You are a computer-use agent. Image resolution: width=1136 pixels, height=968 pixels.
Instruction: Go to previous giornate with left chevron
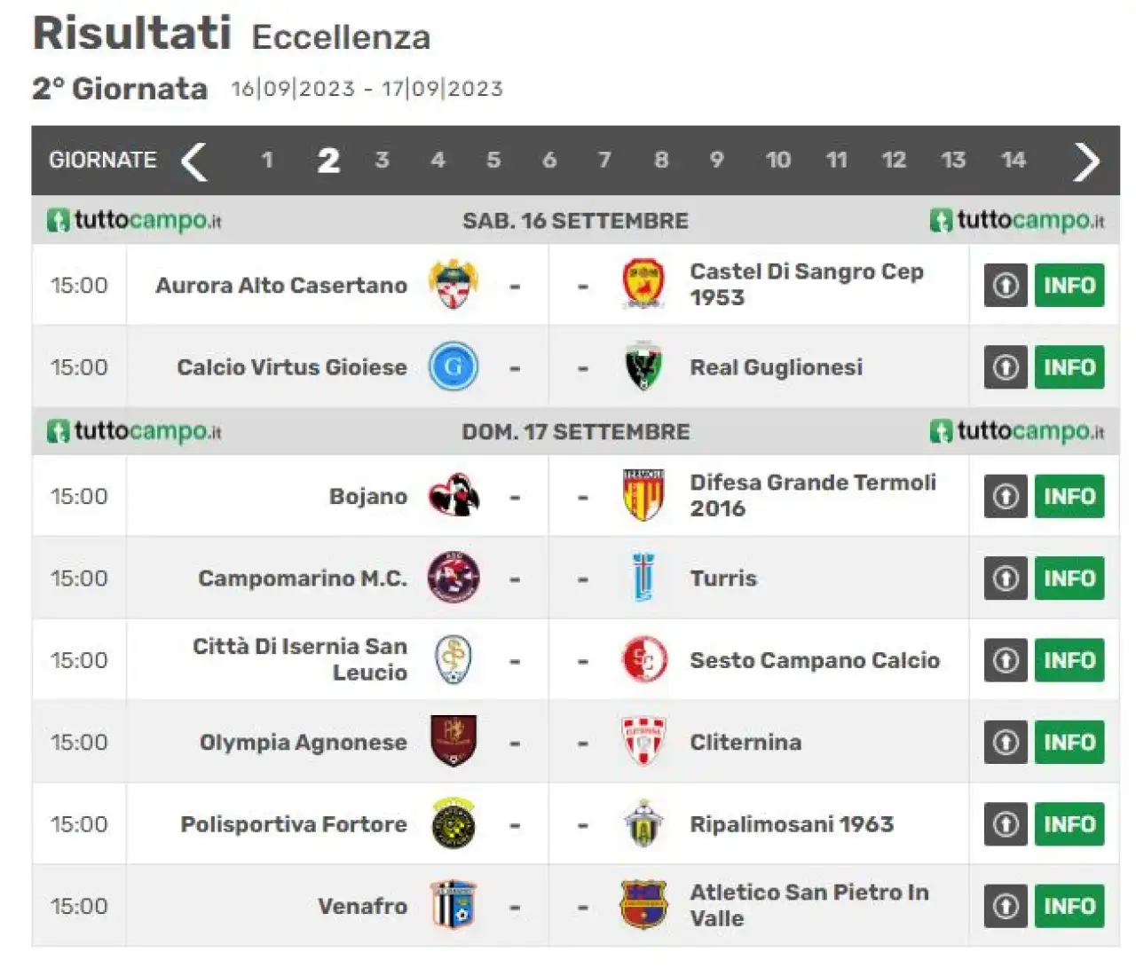click(194, 161)
